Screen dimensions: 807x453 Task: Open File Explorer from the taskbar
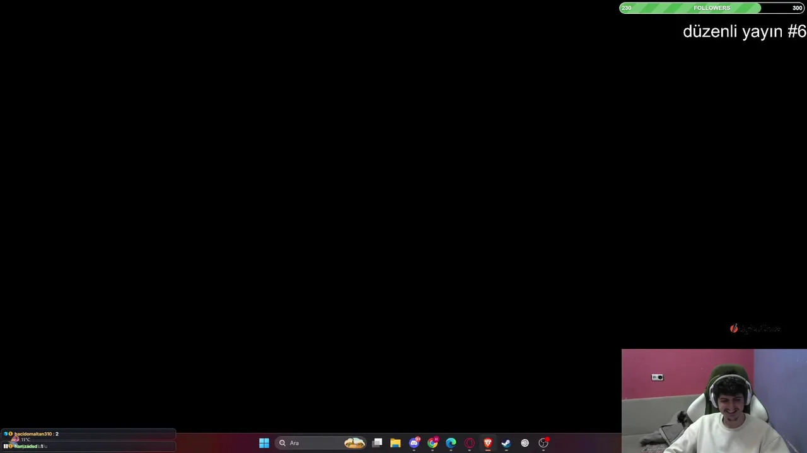(395, 443)
